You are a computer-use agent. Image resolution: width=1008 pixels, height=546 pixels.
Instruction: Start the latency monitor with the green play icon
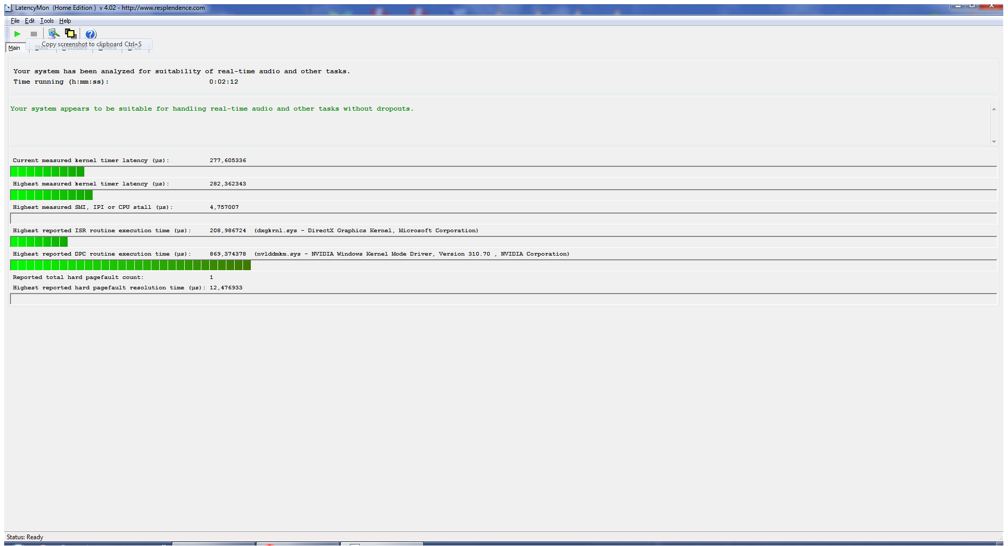(x=17, y=34)
